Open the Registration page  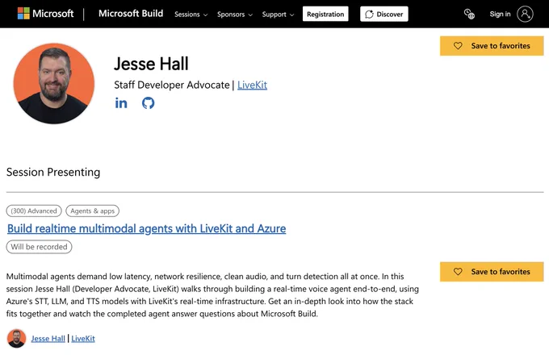pyautogui.click(x=325, y=14)
